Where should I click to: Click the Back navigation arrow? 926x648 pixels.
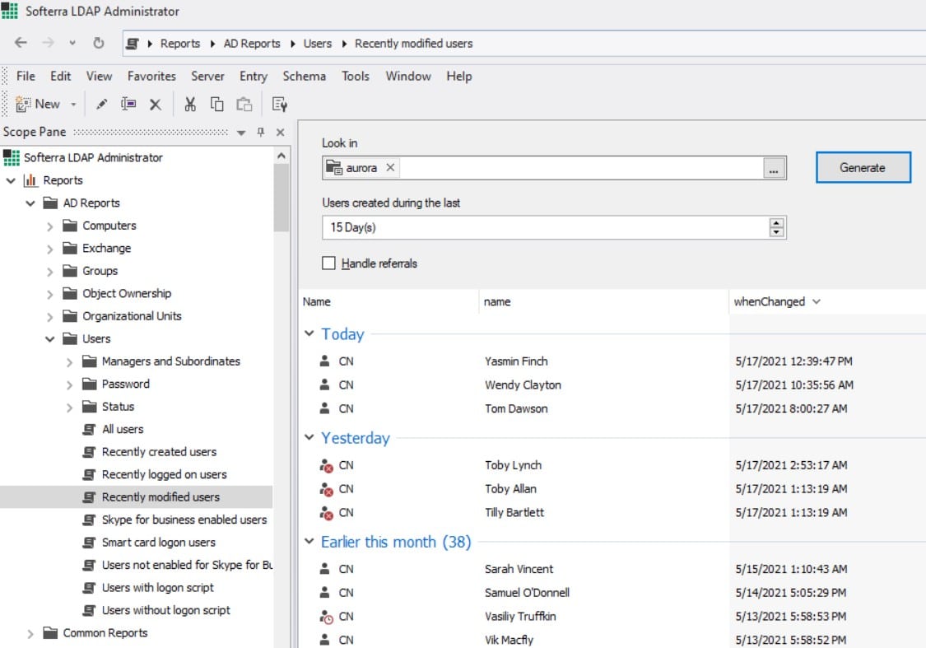tap(21, 43)
